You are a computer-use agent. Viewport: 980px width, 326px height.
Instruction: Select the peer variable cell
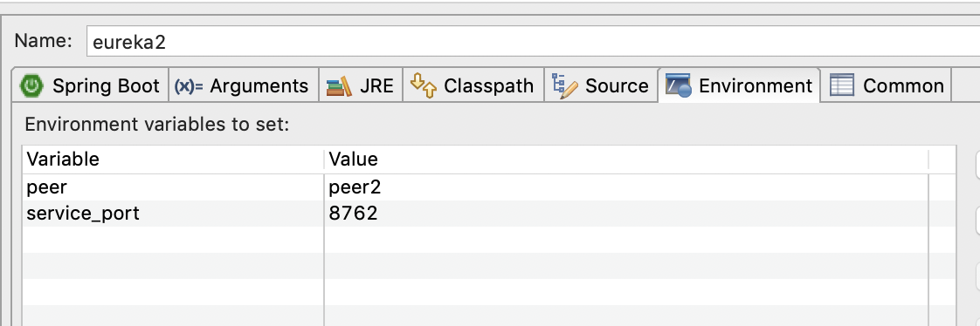[x=173, y=187]
